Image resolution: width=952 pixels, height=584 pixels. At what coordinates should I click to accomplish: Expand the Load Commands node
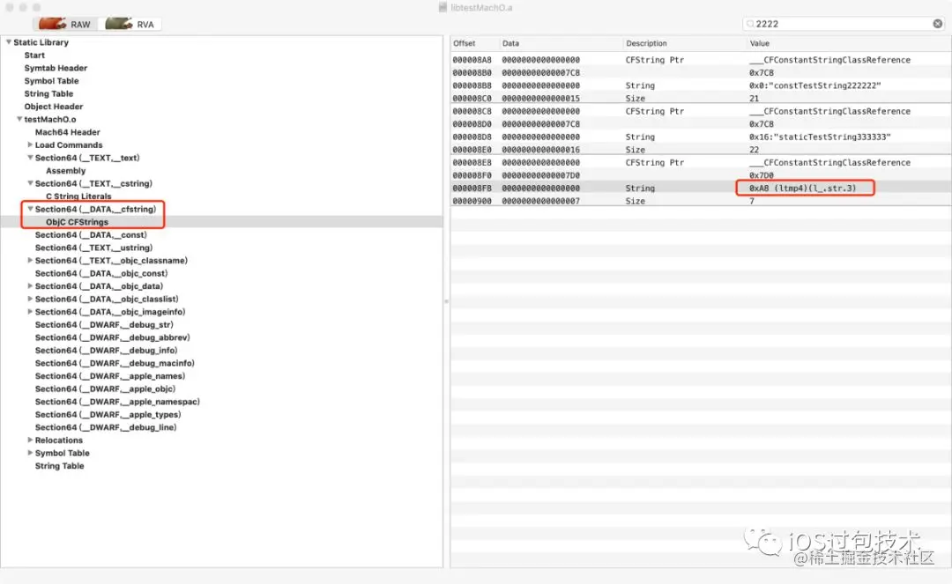coord(30,144)
